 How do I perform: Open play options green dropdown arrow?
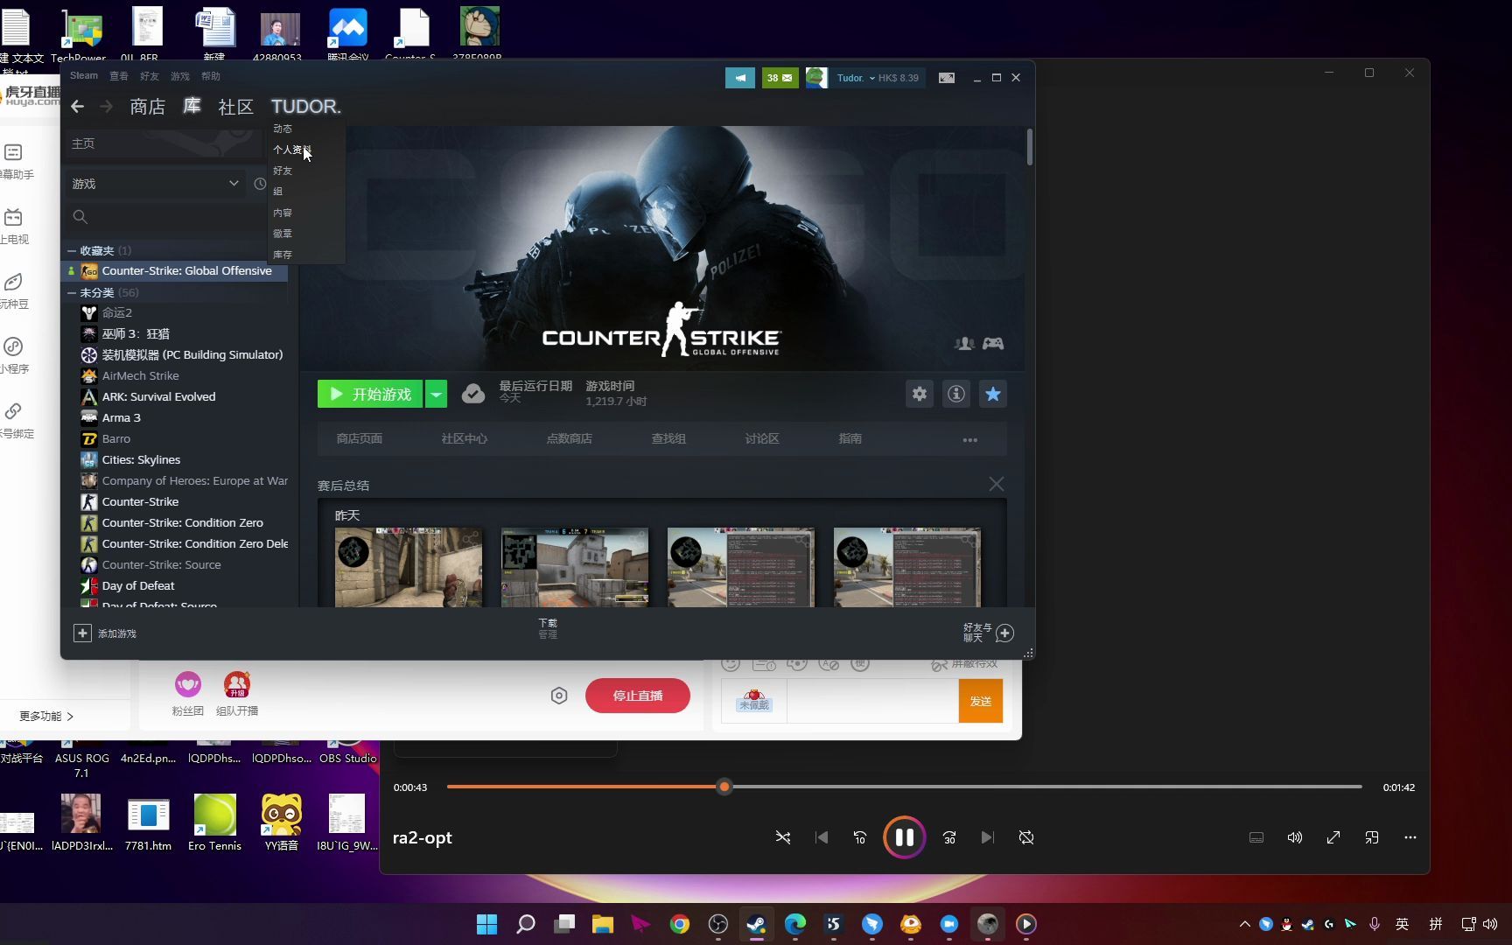436,394
